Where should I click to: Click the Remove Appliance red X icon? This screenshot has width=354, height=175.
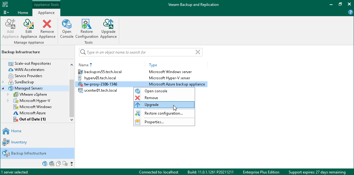coord(47,24)
